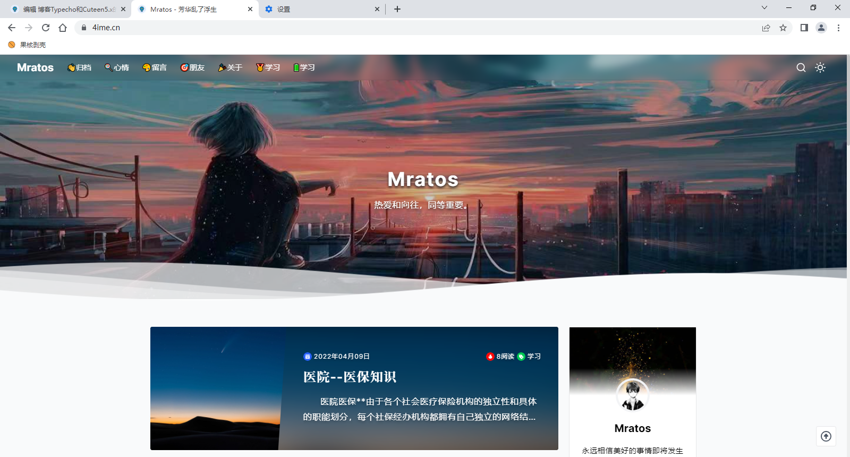Click the 2022年04月09日 post date

(342, 357)
